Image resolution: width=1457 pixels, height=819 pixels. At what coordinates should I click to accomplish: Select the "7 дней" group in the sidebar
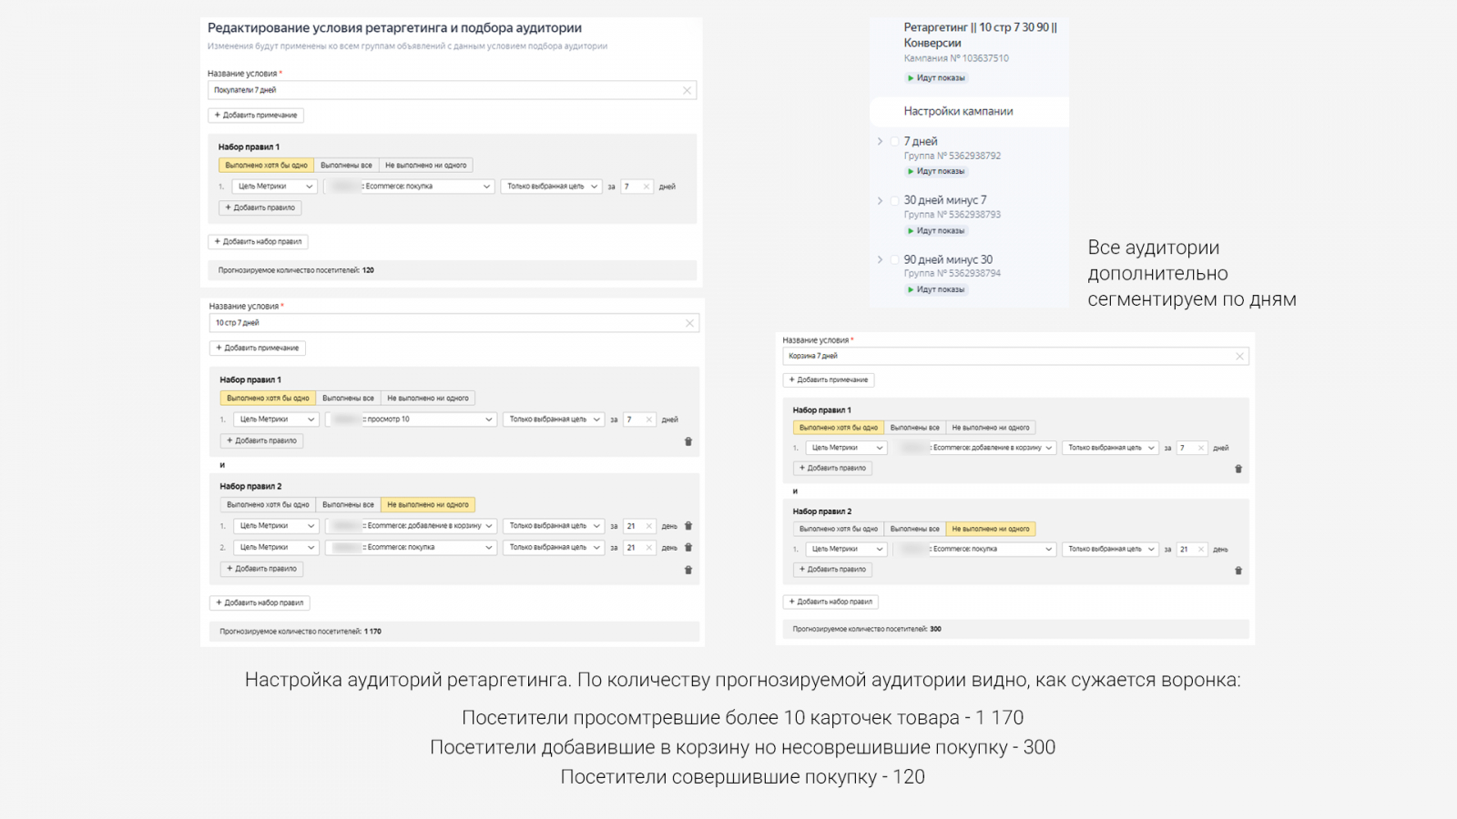click(x=921, y=142)
